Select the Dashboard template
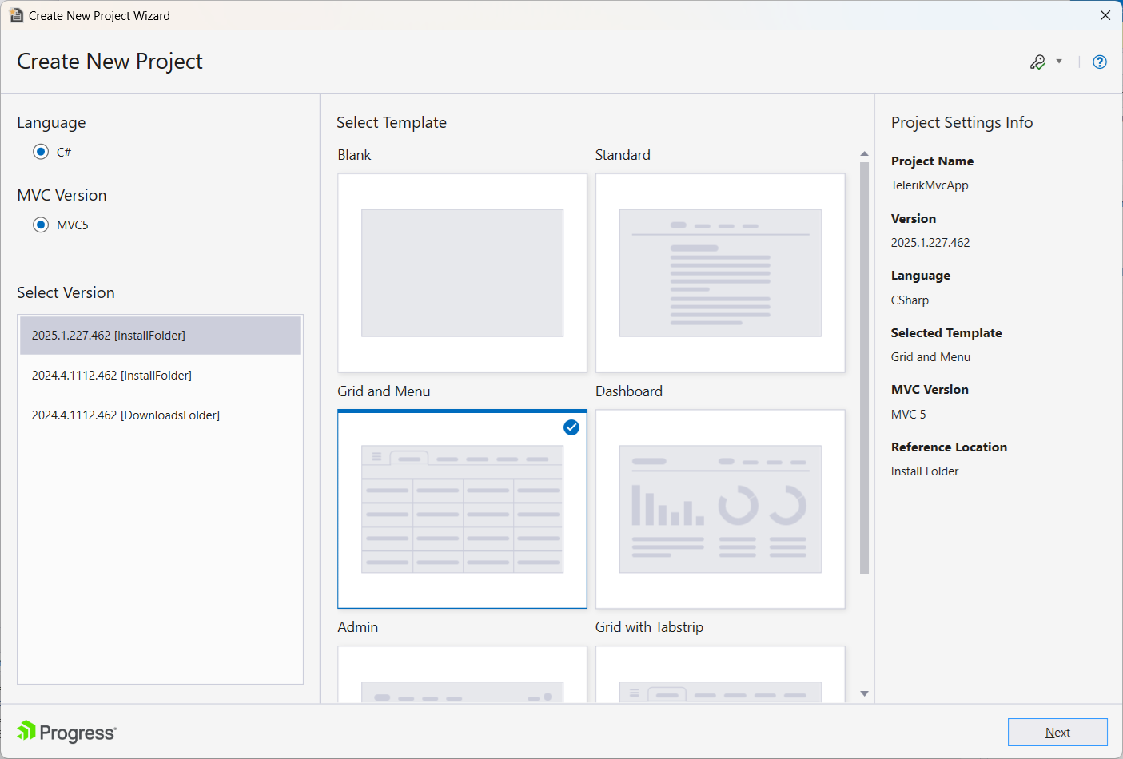Image resolution: width=1123 pixels, height=759 pixels. coord(719,509)
